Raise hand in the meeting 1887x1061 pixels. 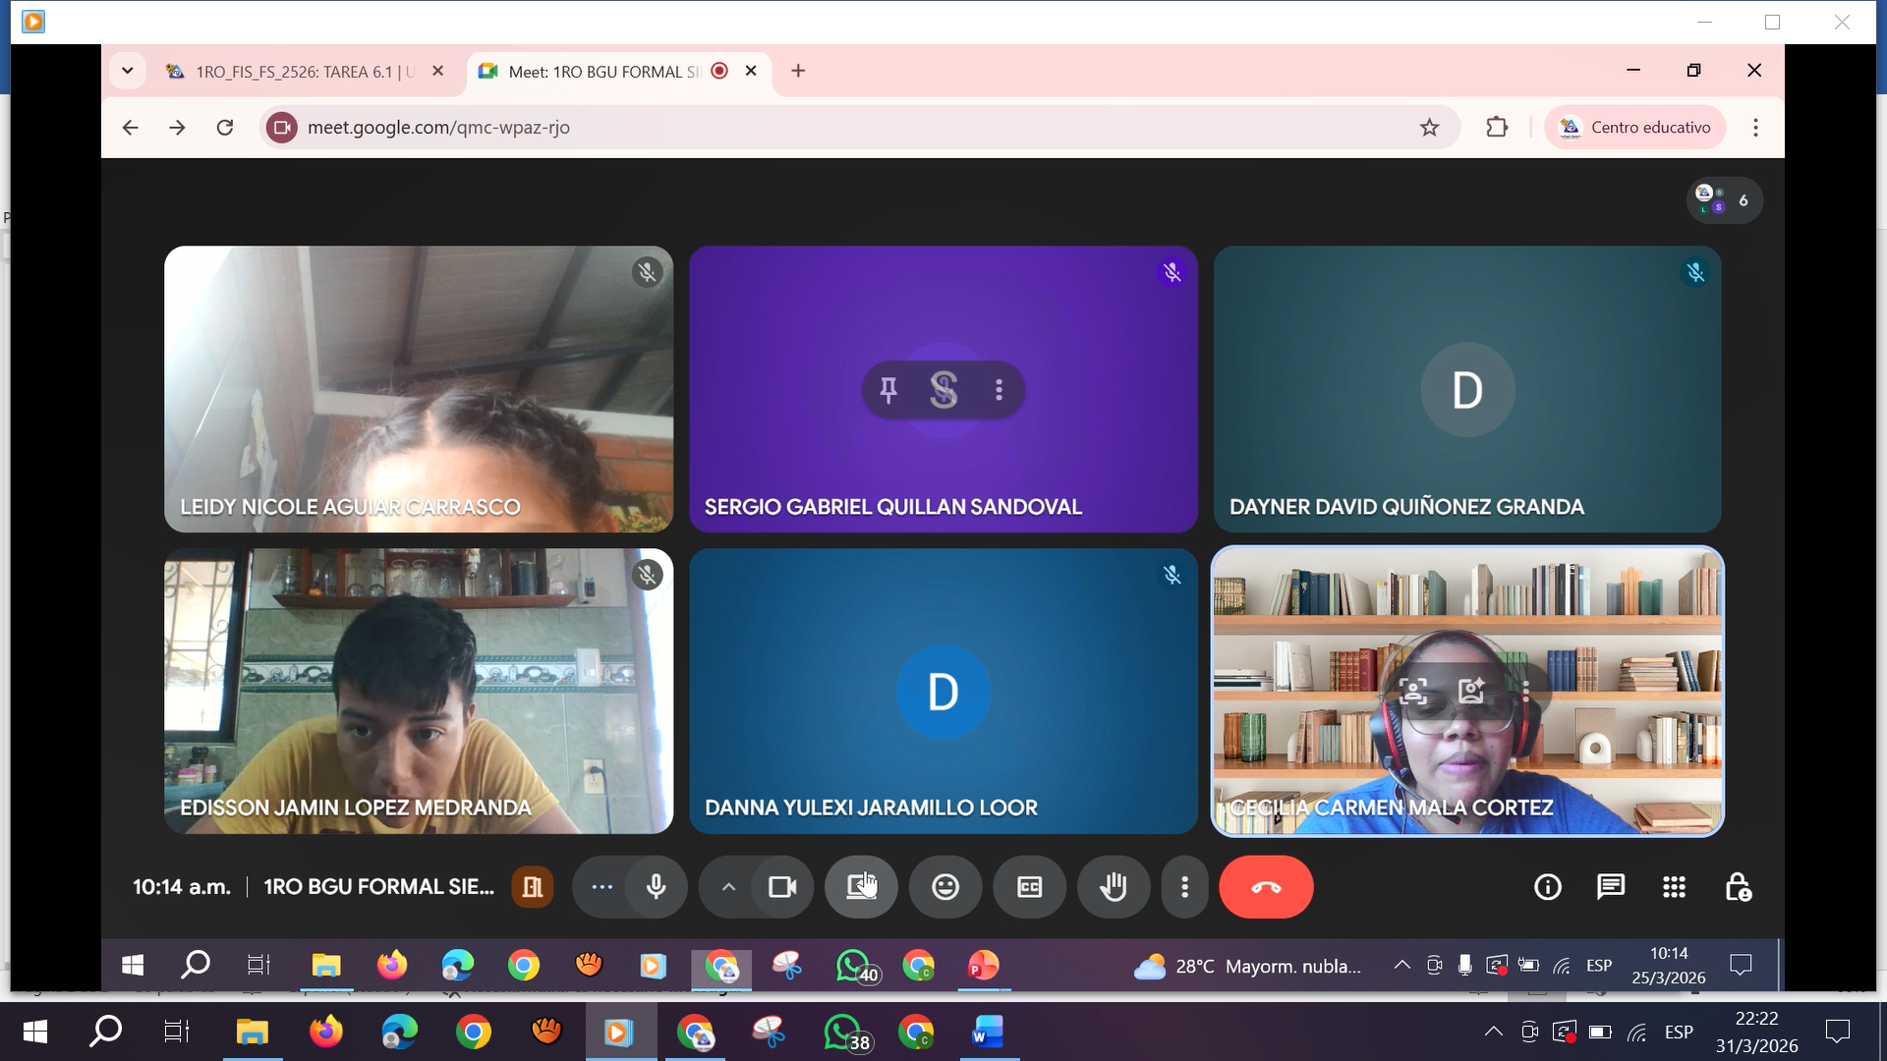coord(1113,887)
